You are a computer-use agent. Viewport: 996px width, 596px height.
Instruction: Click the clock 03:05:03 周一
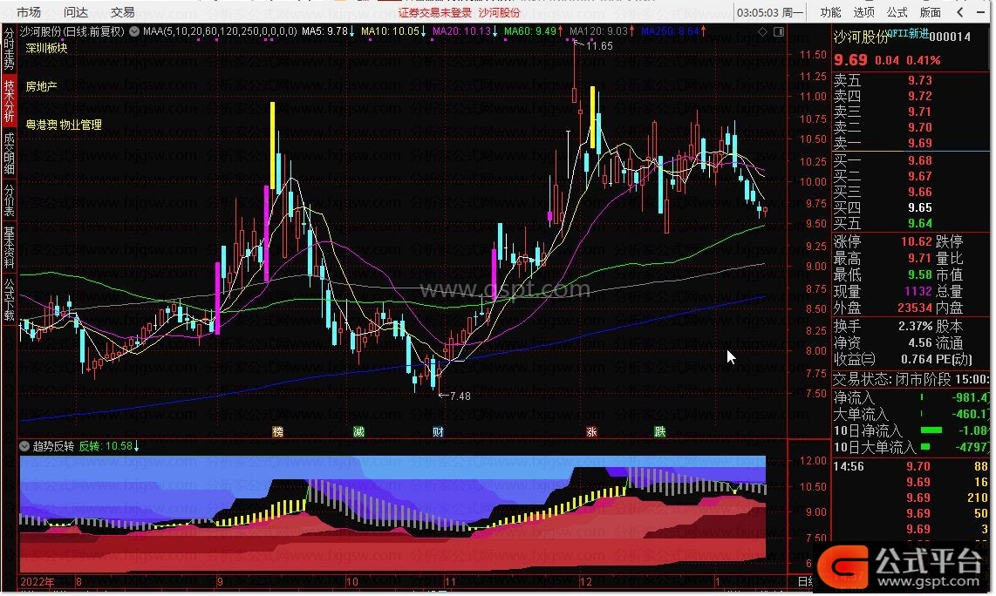[x=770, y=12]
